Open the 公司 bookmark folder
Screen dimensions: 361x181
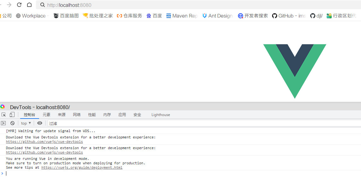click(6, 16)
